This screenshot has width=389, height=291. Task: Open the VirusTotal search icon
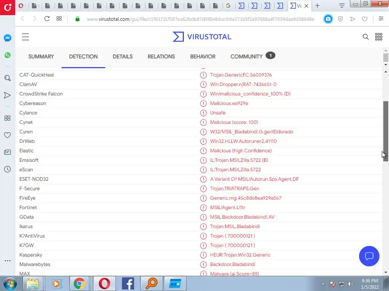(x=365, y=37)
